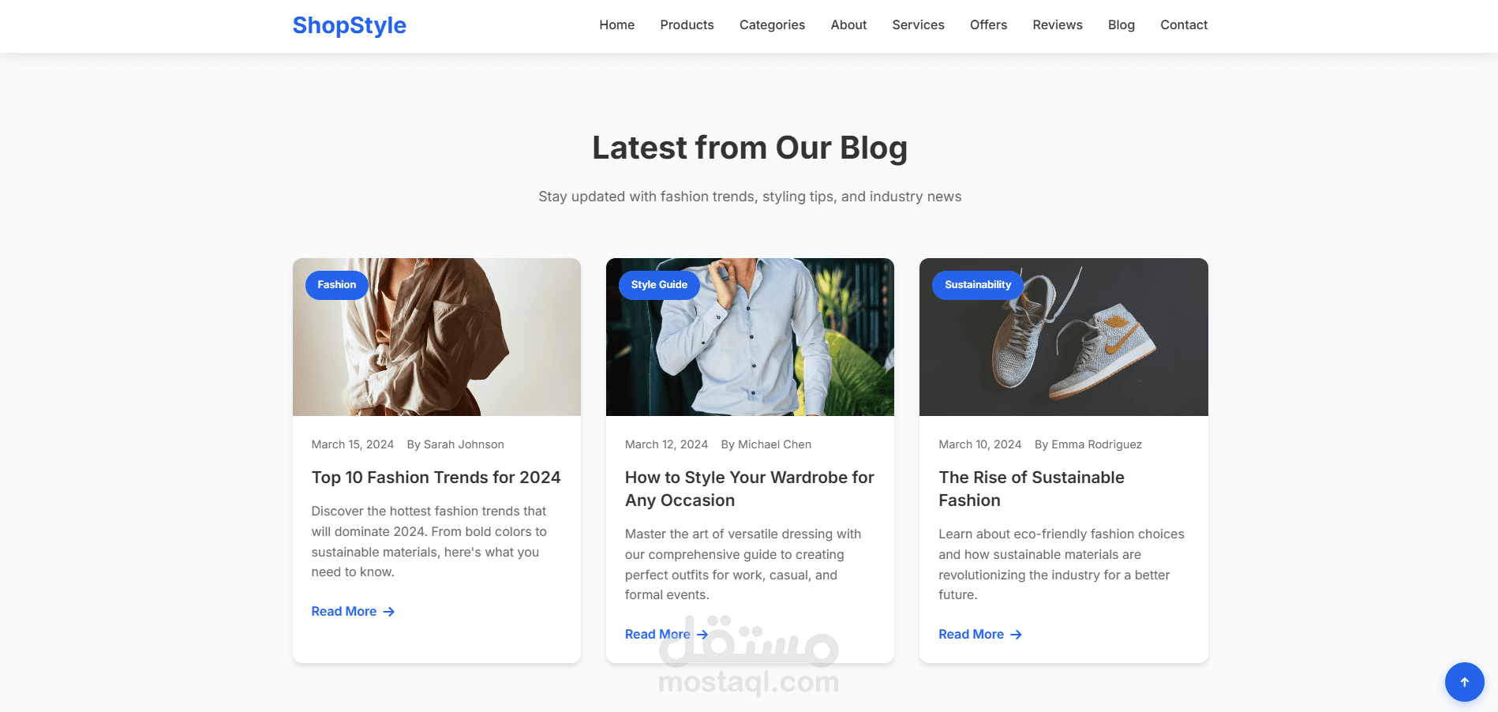Open Top 10 Fashion Trends for 2024 title

436,478
